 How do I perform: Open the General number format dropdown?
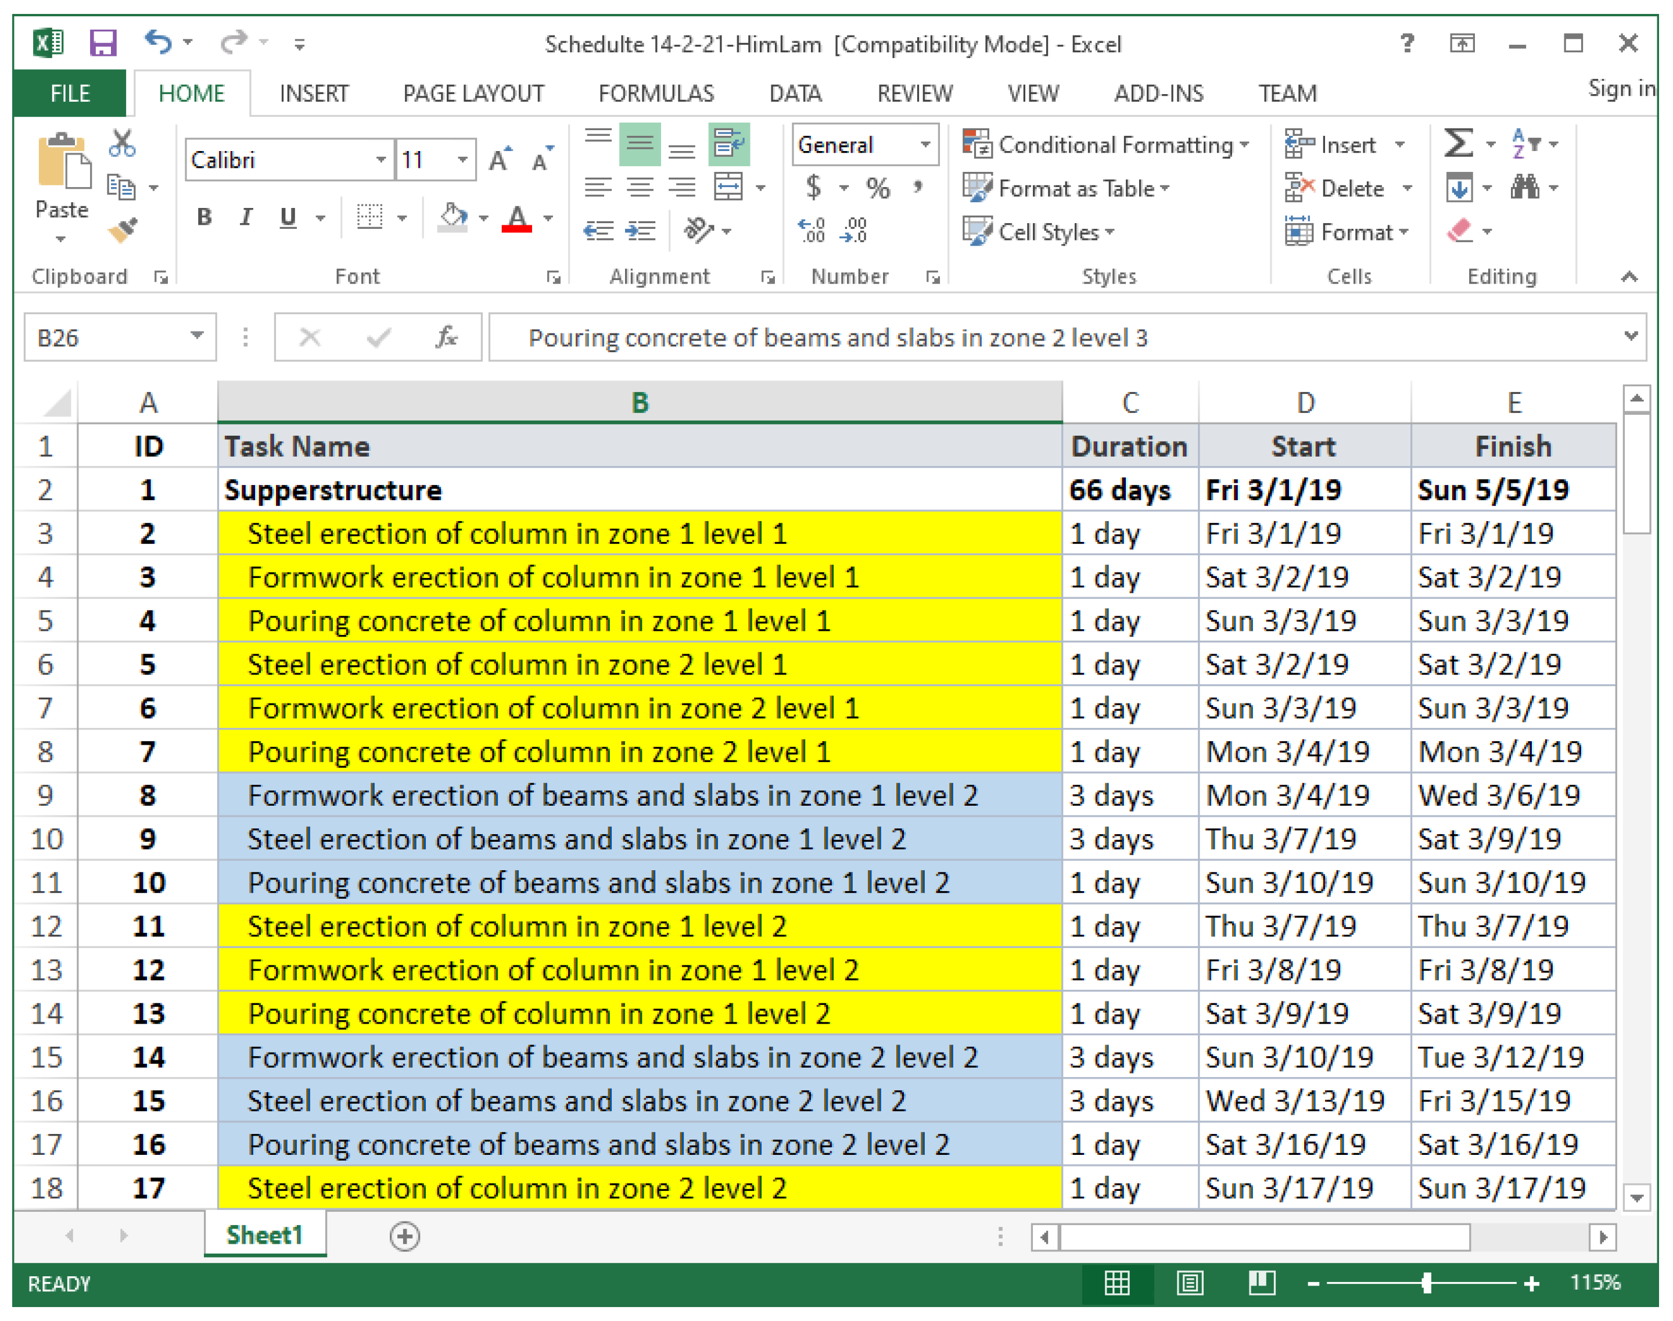(x=925, y=145)
